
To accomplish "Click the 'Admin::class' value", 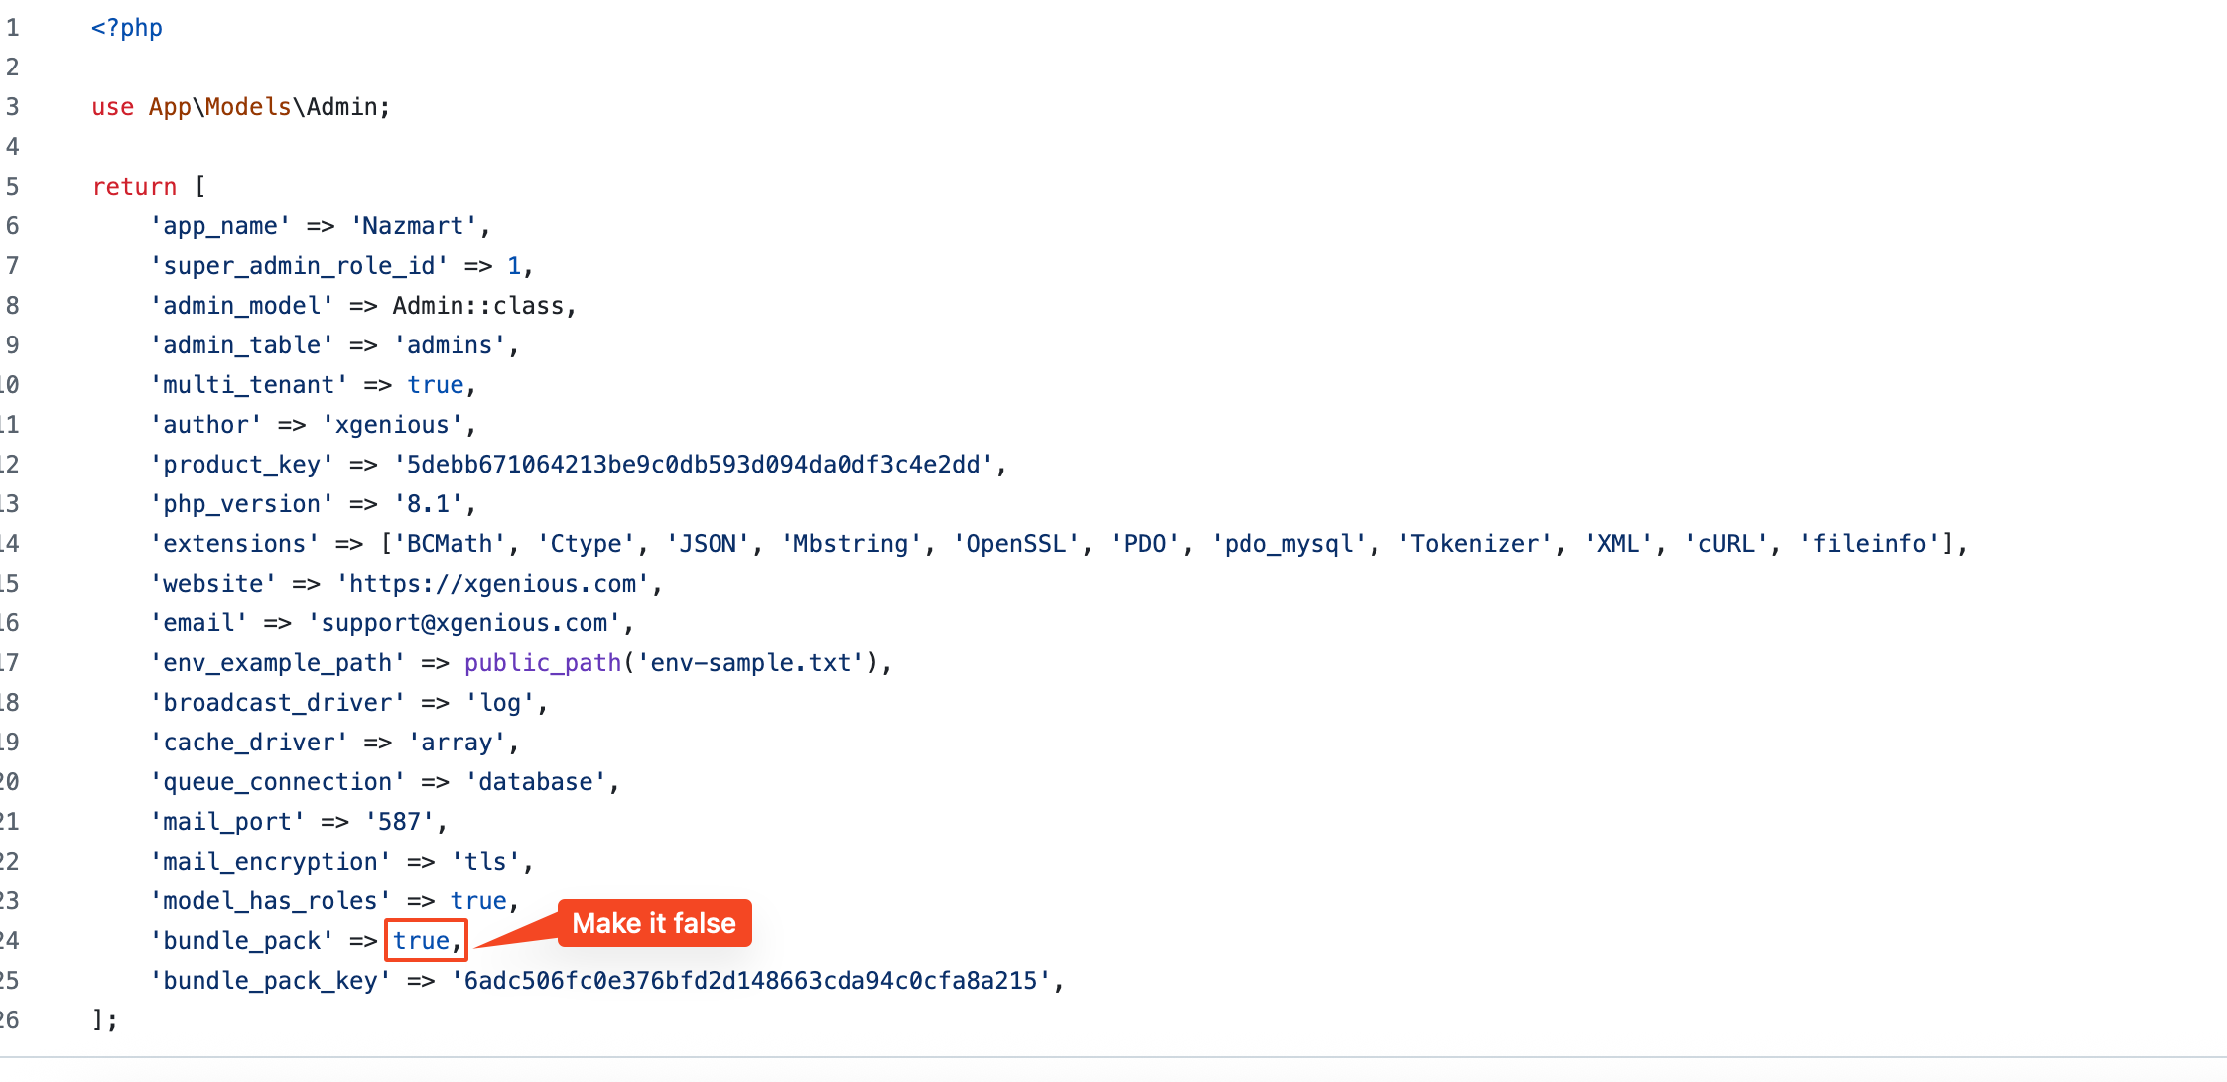I will [x=478, y=306].
